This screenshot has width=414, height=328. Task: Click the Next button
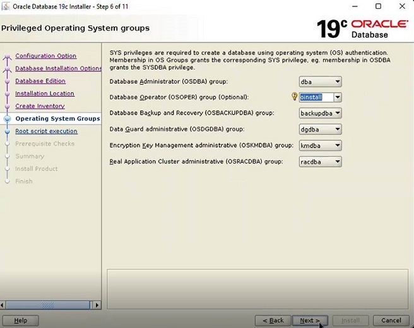pyautogui.click(x=310, y=320)
